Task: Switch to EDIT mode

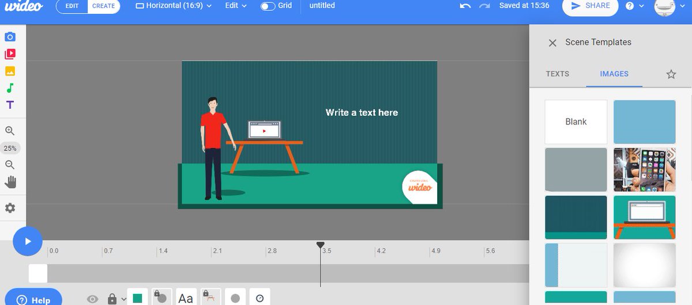Action: (72, 6)
